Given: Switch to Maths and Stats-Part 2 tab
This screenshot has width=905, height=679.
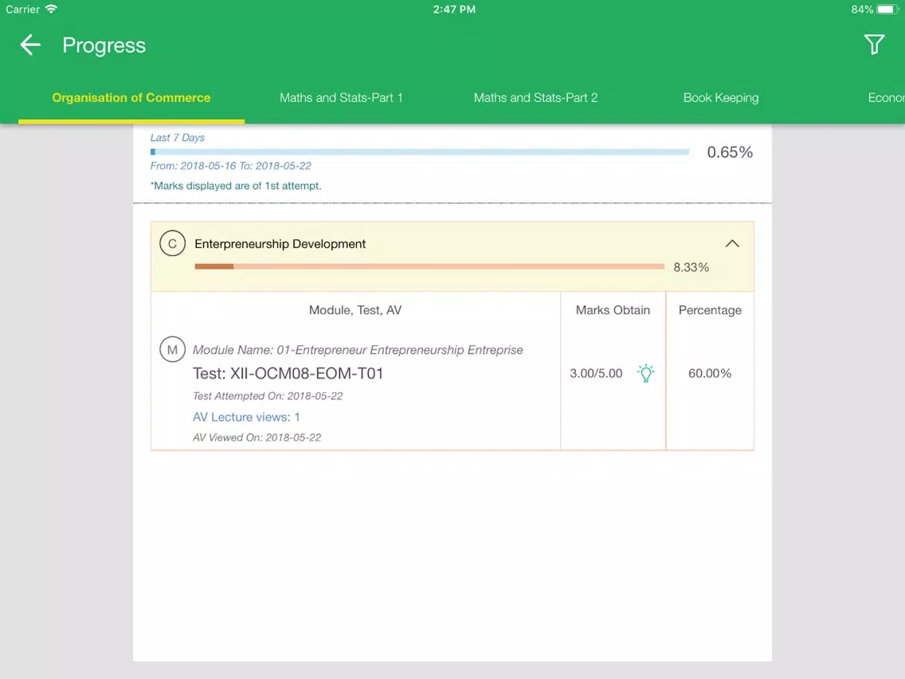Looking at the screenshot, I should coord(535,97).
